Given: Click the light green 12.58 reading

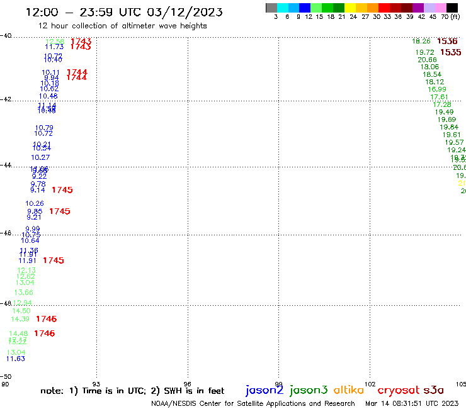Looking at the screenshot, I should click(55, 42).
